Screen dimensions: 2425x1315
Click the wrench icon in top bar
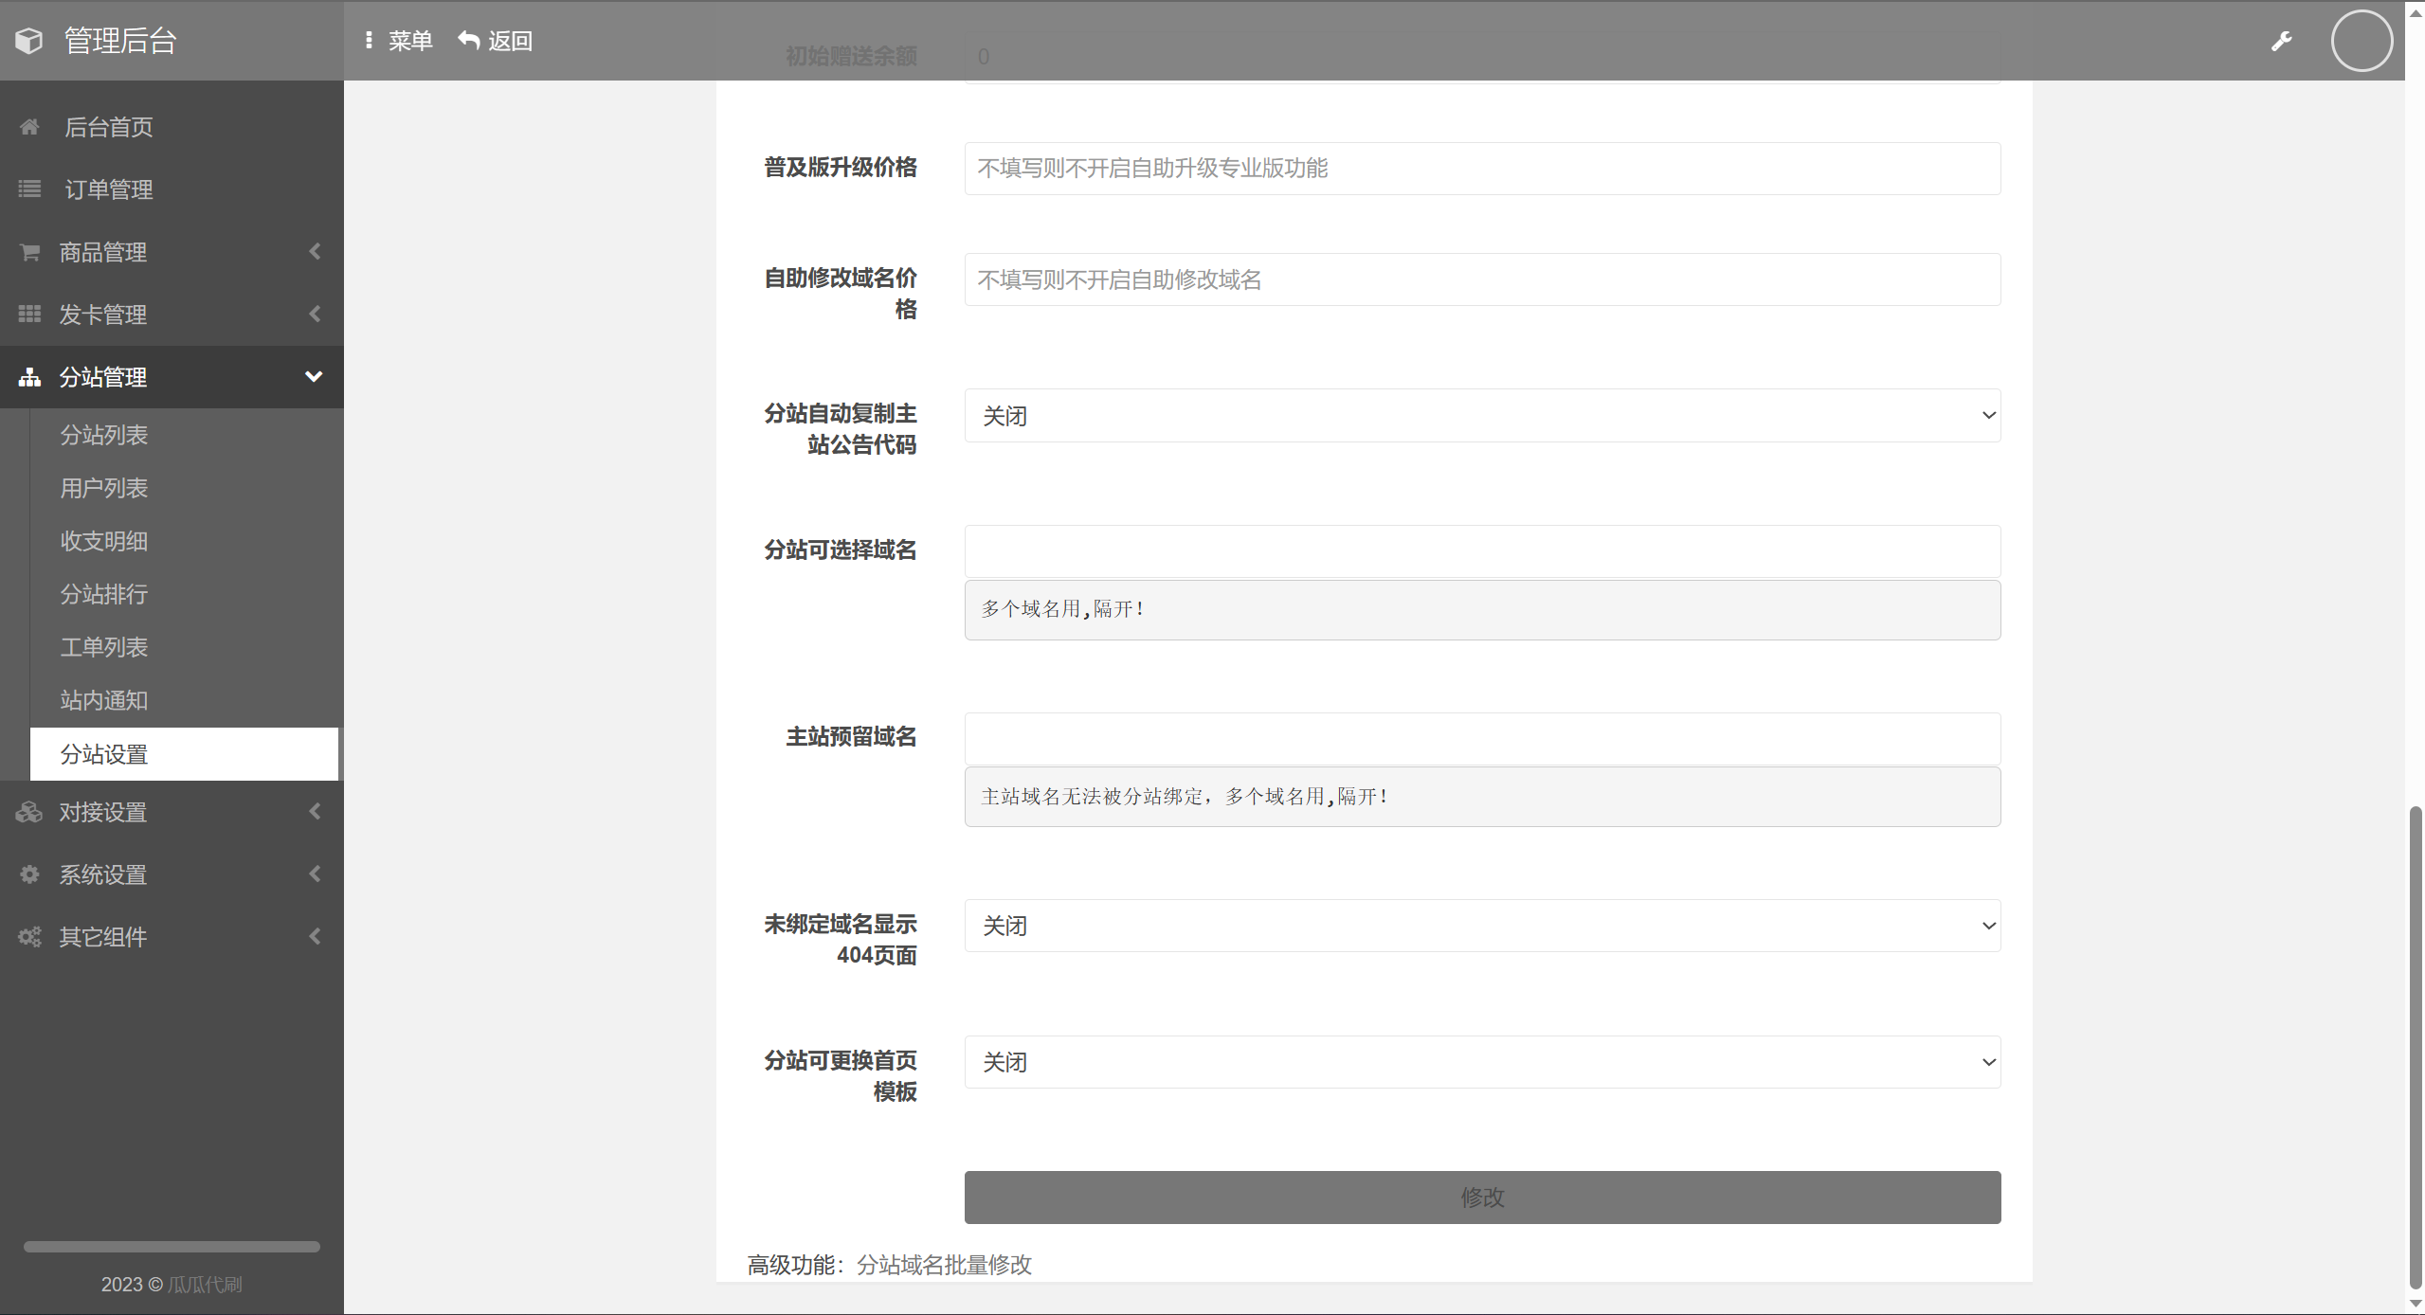2281,41
